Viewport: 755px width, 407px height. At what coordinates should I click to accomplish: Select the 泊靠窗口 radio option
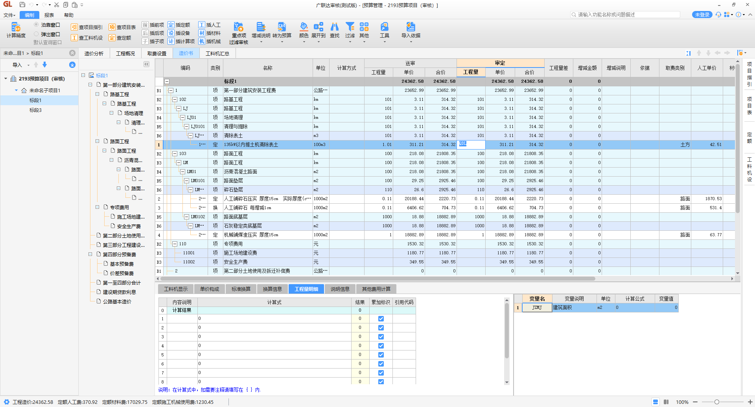tap(36, 25)
